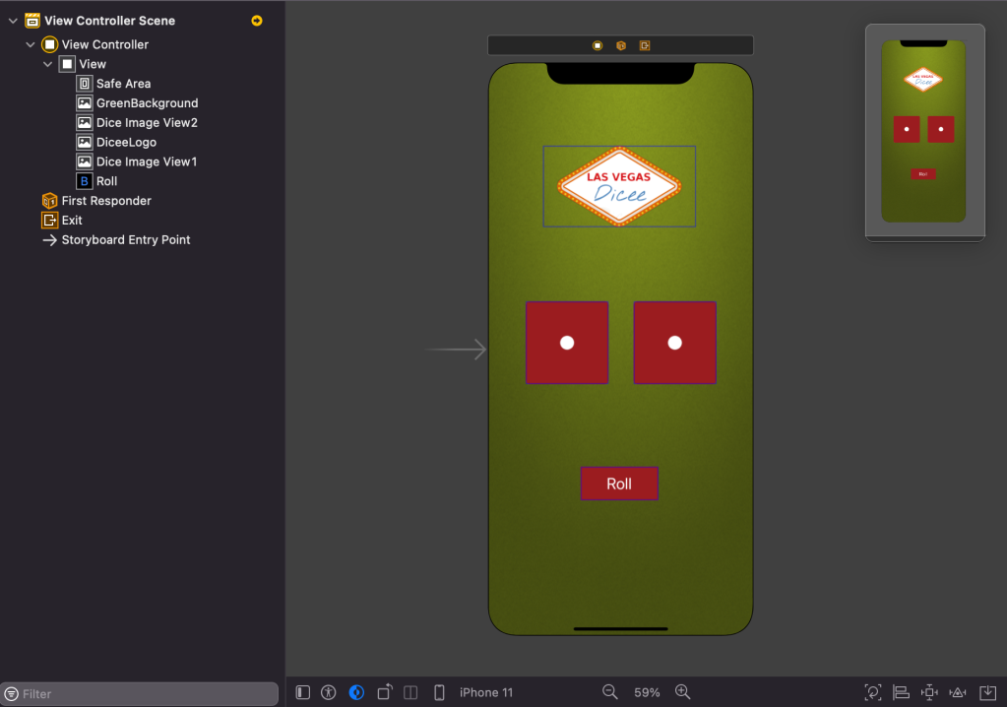Click the Embed In icon

[987, 692]
